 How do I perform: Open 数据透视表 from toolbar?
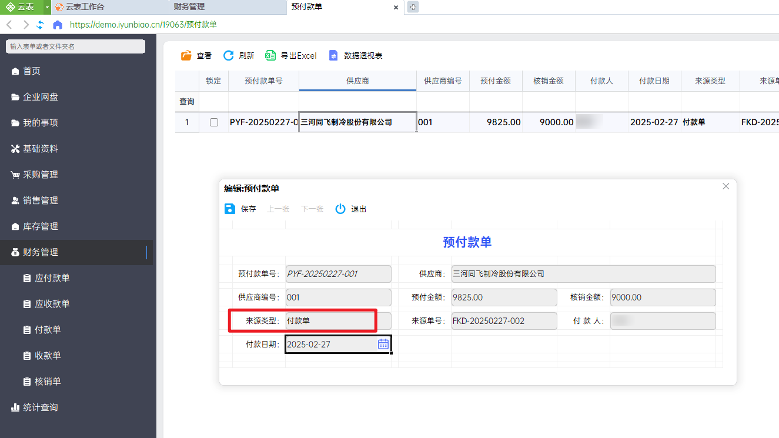point(356,56)
